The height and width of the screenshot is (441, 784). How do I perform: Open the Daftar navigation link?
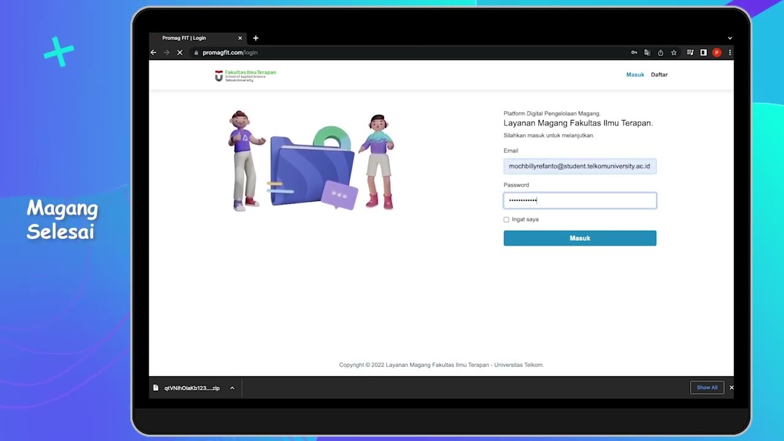659,75
